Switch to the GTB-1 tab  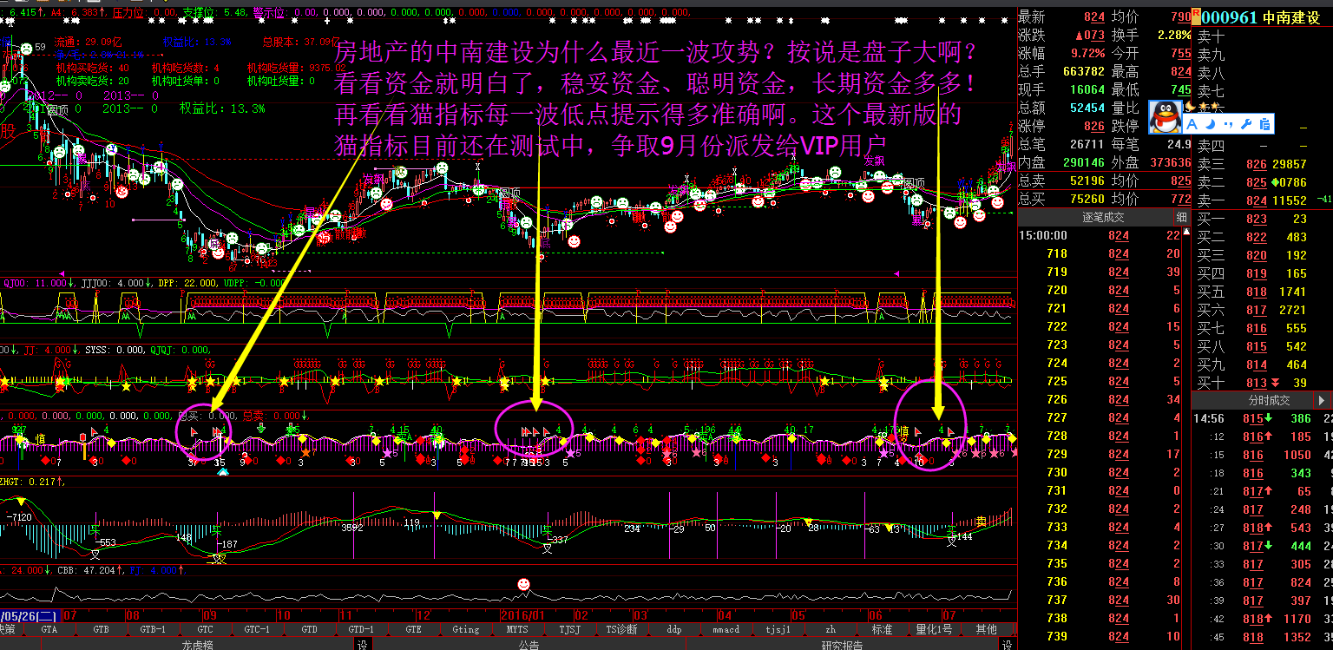click(153, 629)
